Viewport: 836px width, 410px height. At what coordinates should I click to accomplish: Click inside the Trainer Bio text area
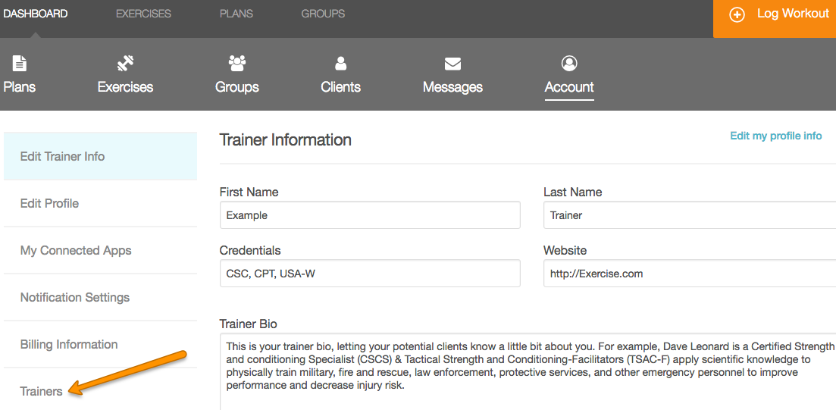tap(528, 371)
